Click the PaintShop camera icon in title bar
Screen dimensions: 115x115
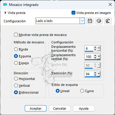5,4
